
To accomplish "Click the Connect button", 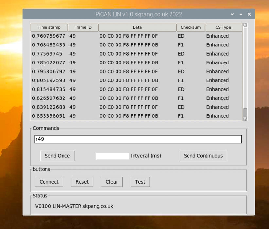I will tap(49, 182).
